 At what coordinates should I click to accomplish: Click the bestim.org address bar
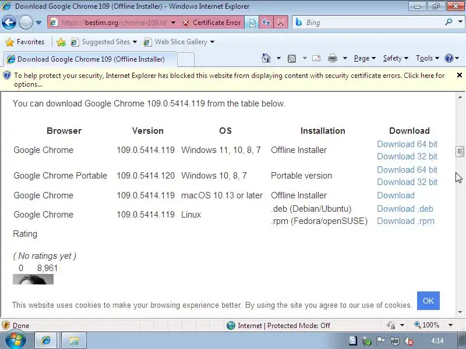pyautogui.click(x=114, y=23)
